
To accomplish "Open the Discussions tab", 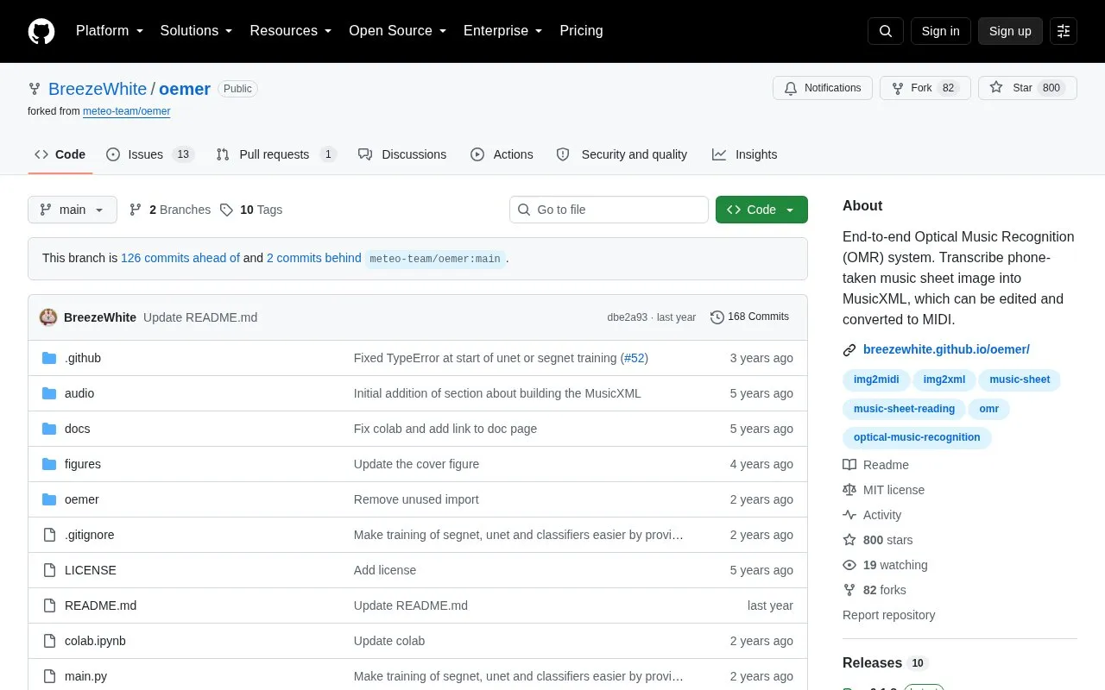I will pyautogui.click(x=402, y=154).
